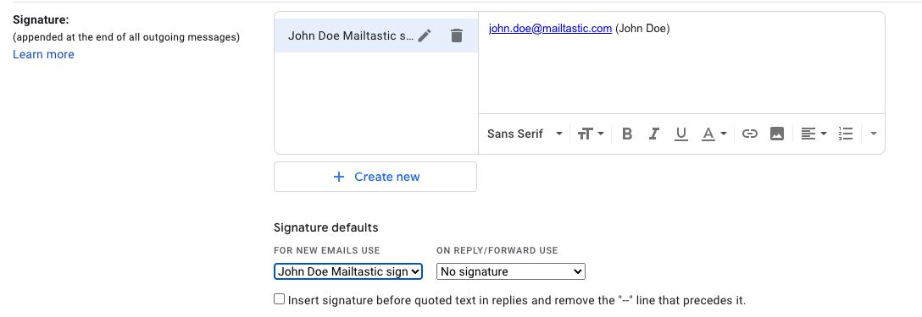
Task: Delete the John Doe Mailtastic signature
Action: click(456, 36)
